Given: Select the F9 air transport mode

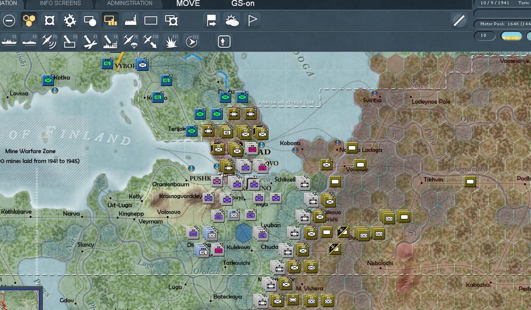Looking at the screenshot, I should (130, 41).
